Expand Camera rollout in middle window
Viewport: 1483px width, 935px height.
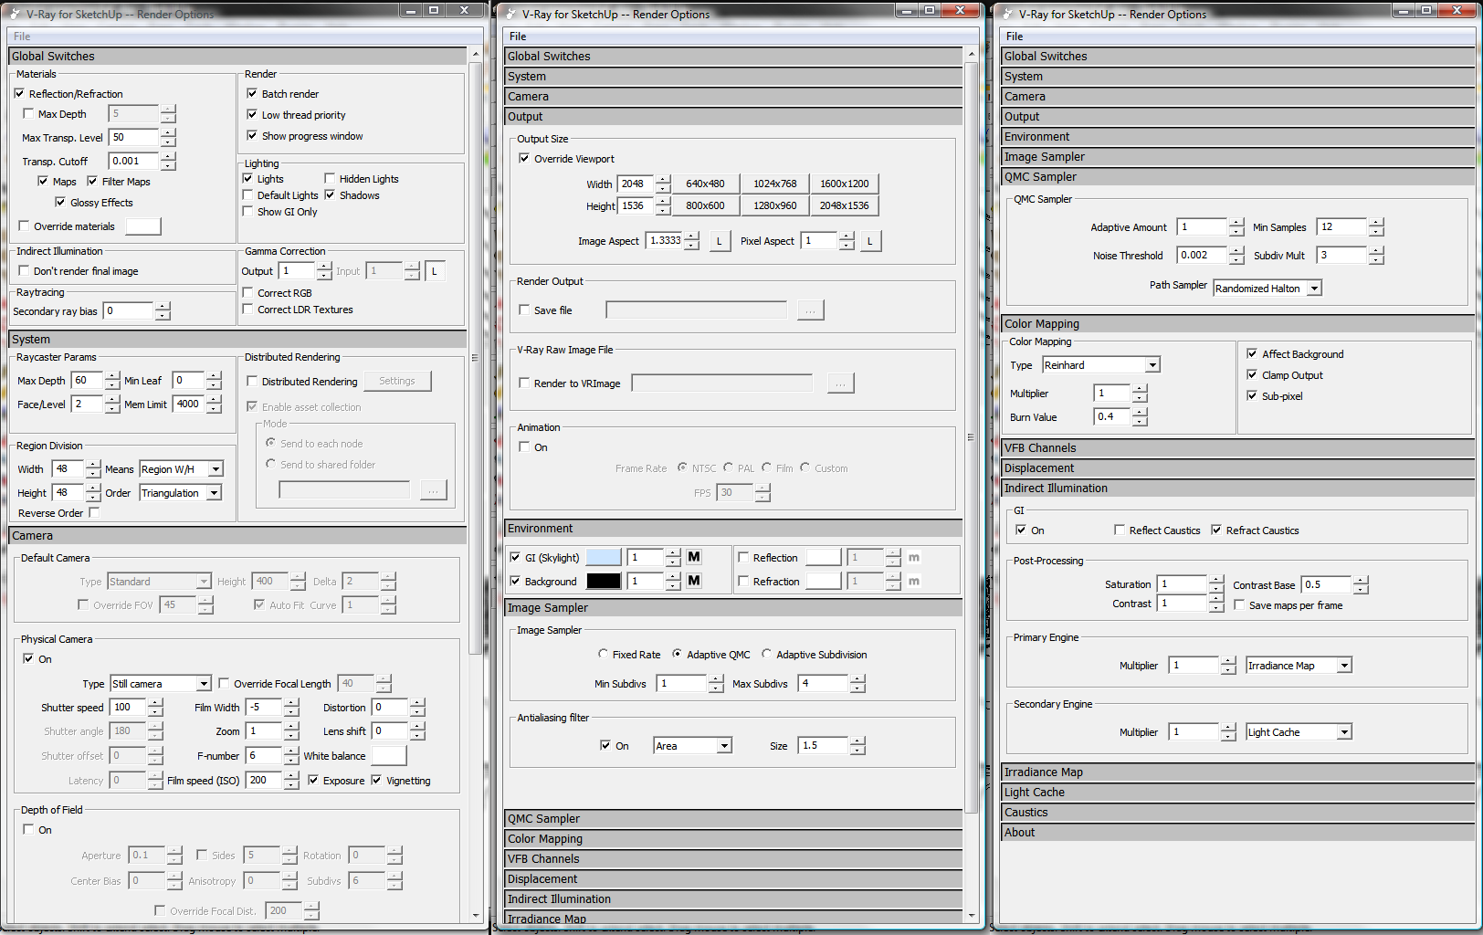[734, 96]
